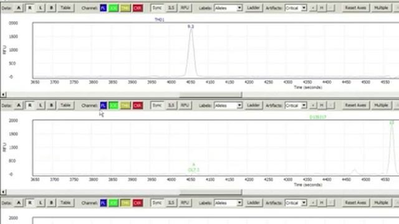This screenshot has width=399, height=224.
Task: Switch to B data in the middle panel
Action: pyautogui.click(x=51, y=105)
